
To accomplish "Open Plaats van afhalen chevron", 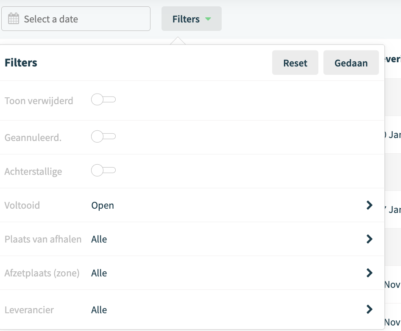I will [369, 239].
